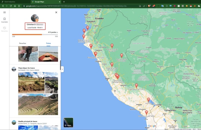Click the map pin at Plaza Mayor de Trujillo
The width and height of the screenshot is (201, 130).
96,54
